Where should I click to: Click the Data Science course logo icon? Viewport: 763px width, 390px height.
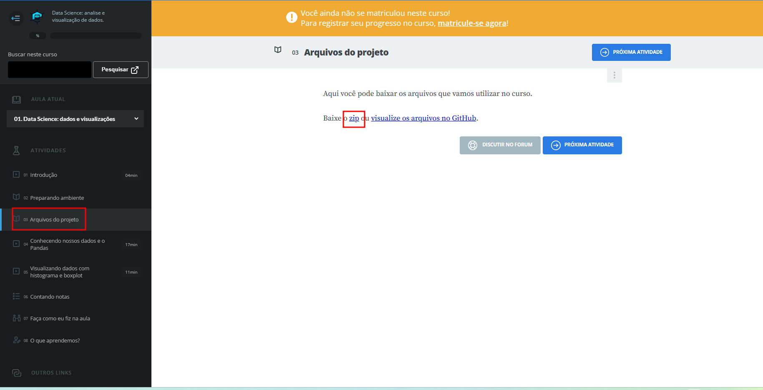(37, 17)
